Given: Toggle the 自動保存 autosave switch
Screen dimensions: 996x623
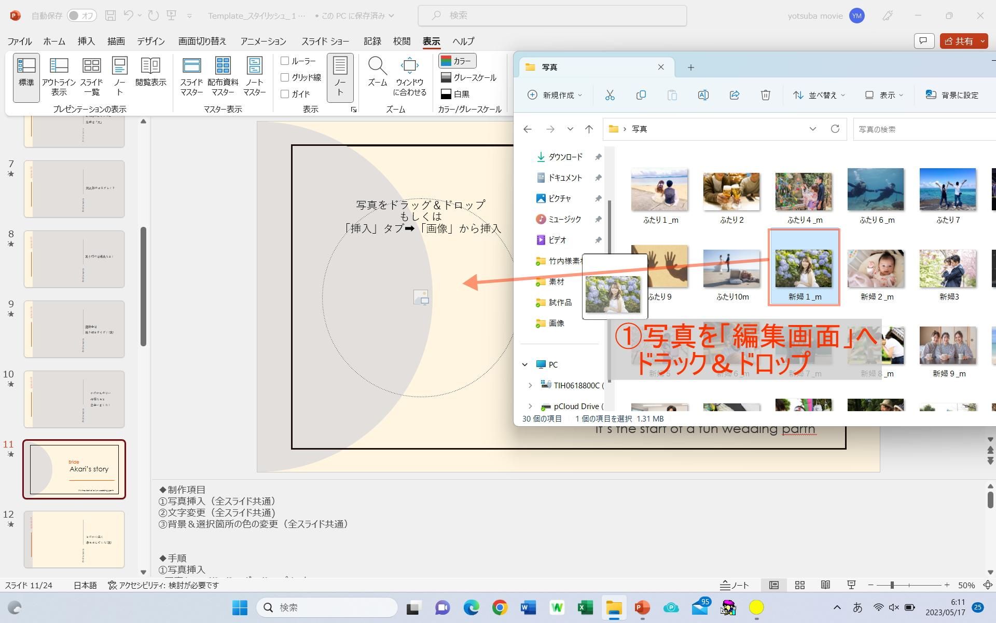Looking at the screenshot, I should pos(82,16).
